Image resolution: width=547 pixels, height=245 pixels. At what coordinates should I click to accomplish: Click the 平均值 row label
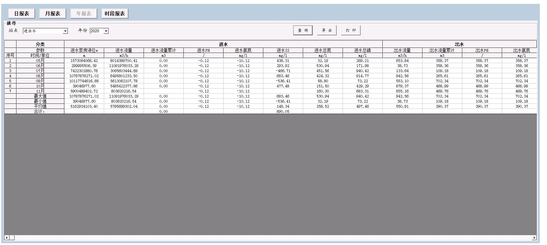pyautogui.click(x=40, y=106)
